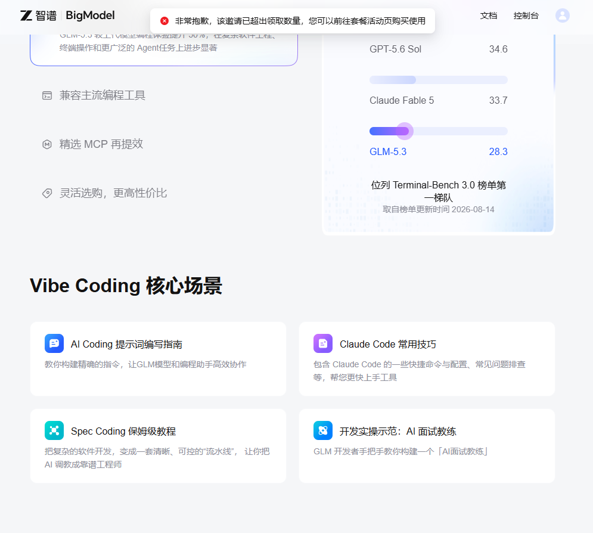Screen dimensions: 593x533
Task: Open the 文档 menu item
Action: click(488, 16)
